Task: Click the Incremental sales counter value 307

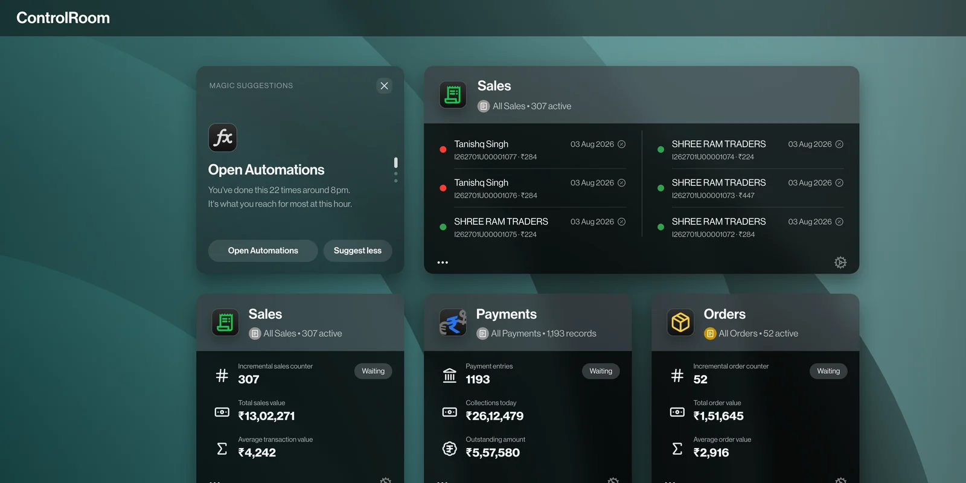Action: (x=249, y=379)
